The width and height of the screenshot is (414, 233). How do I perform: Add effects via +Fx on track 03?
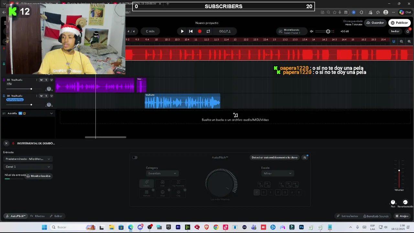pyautogui.click(x=9, y=84)
